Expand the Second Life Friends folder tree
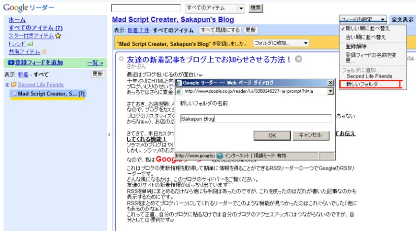The width and height of the screenshot is (416, 231). click(7, 85)
